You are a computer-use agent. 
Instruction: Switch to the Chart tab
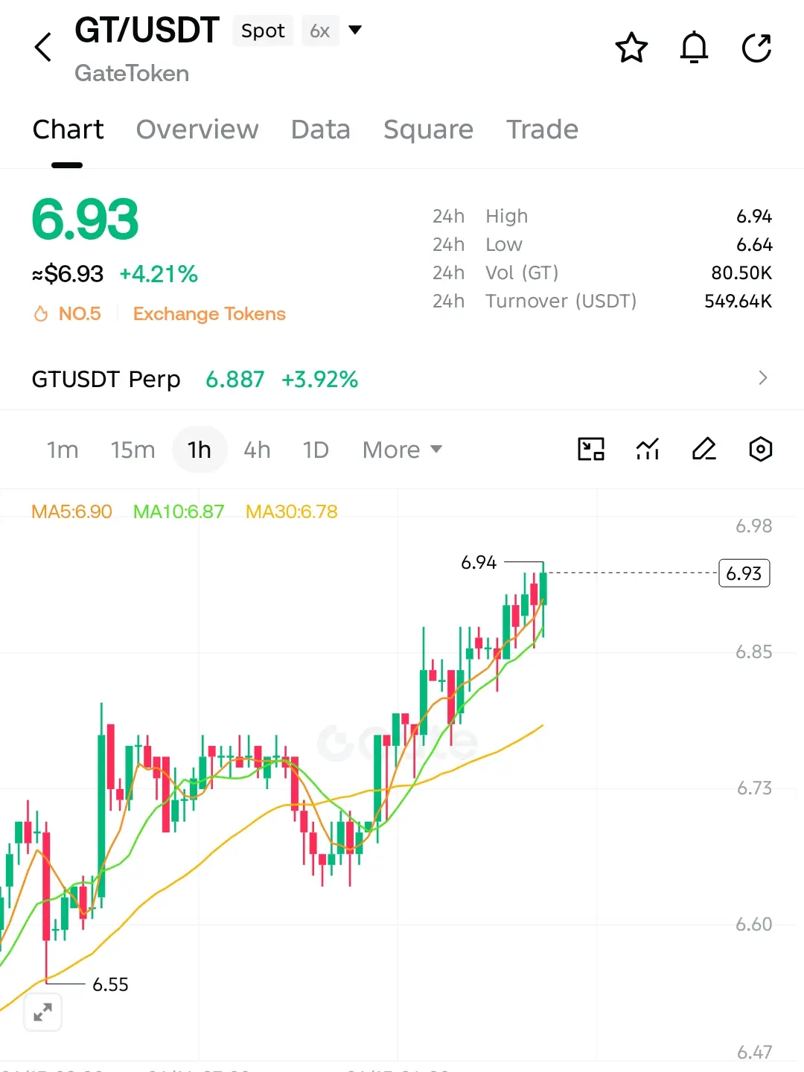(68, 130)
